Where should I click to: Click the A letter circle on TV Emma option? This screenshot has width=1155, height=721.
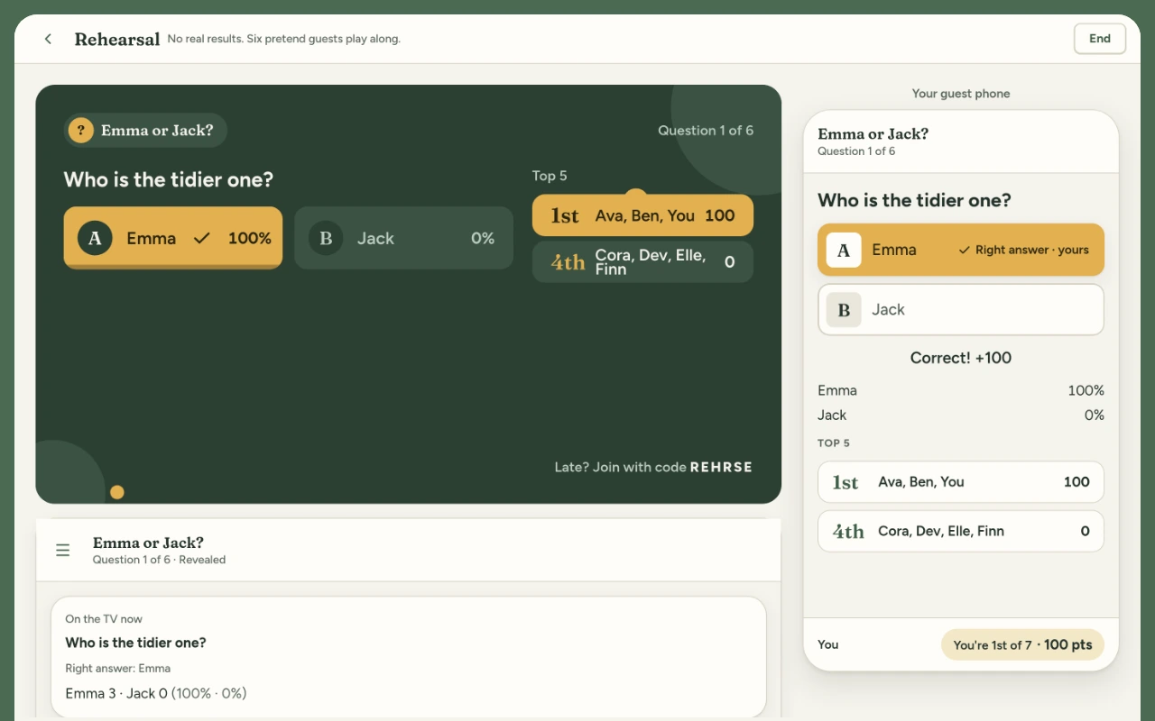coord(95,238)
